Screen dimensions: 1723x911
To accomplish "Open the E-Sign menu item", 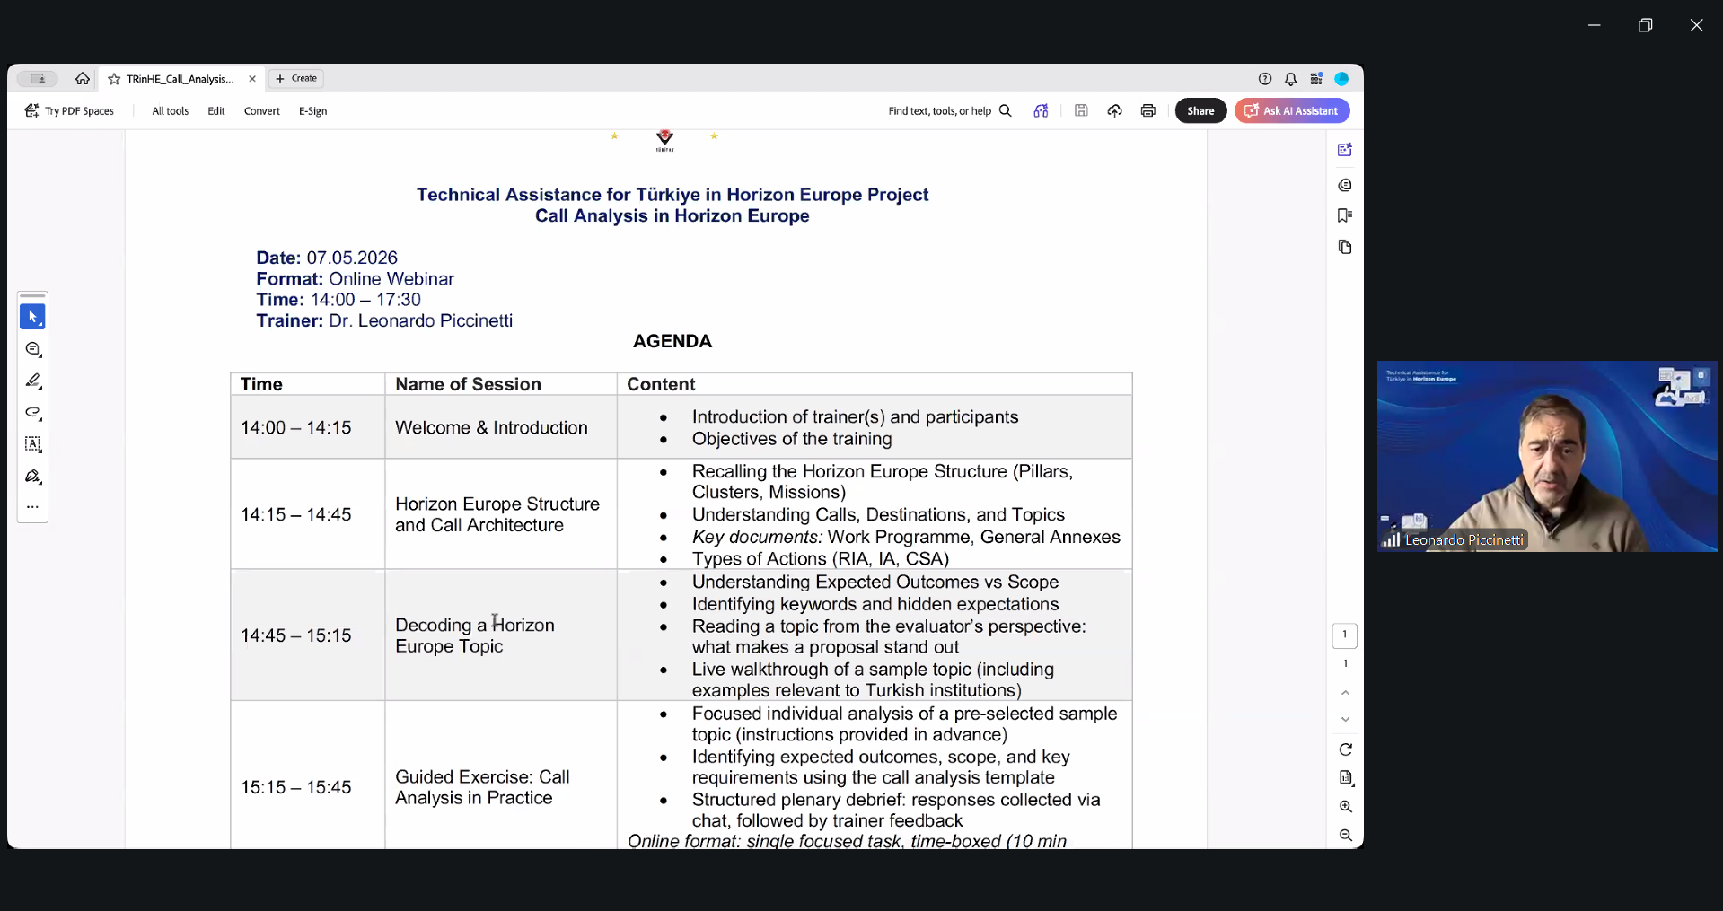I will pyautogui.click(x=312, y=111).
